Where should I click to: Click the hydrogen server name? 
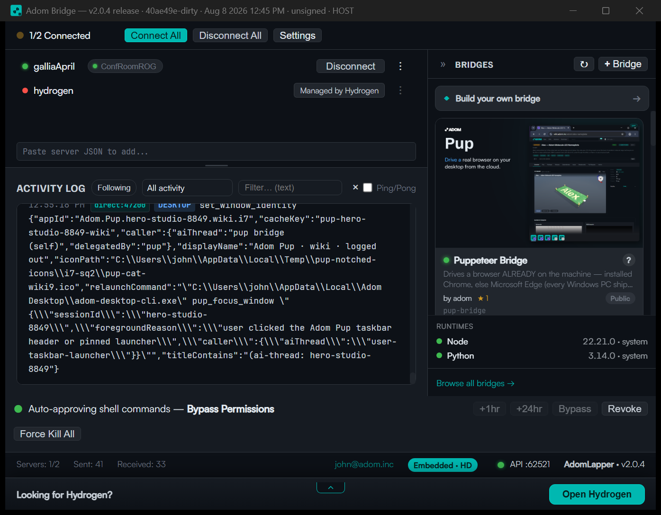click(x=53, y=90)
